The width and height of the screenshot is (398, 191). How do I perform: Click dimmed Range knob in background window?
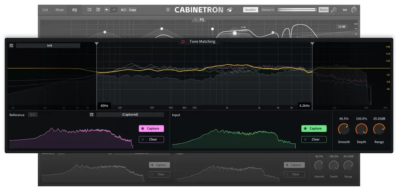tap(348, 166)
